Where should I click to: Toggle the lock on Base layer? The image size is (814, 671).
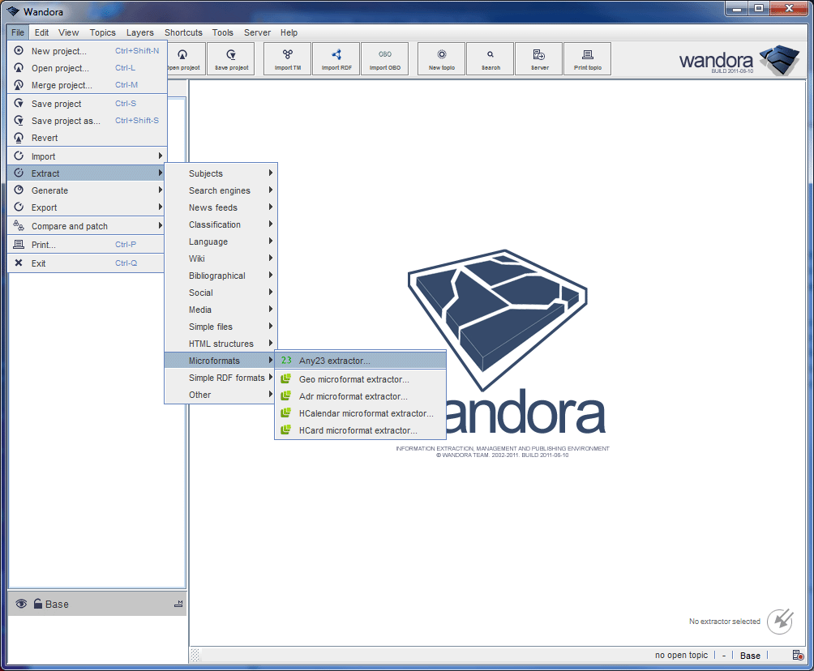pyautogui.click(x=37, y=604)
